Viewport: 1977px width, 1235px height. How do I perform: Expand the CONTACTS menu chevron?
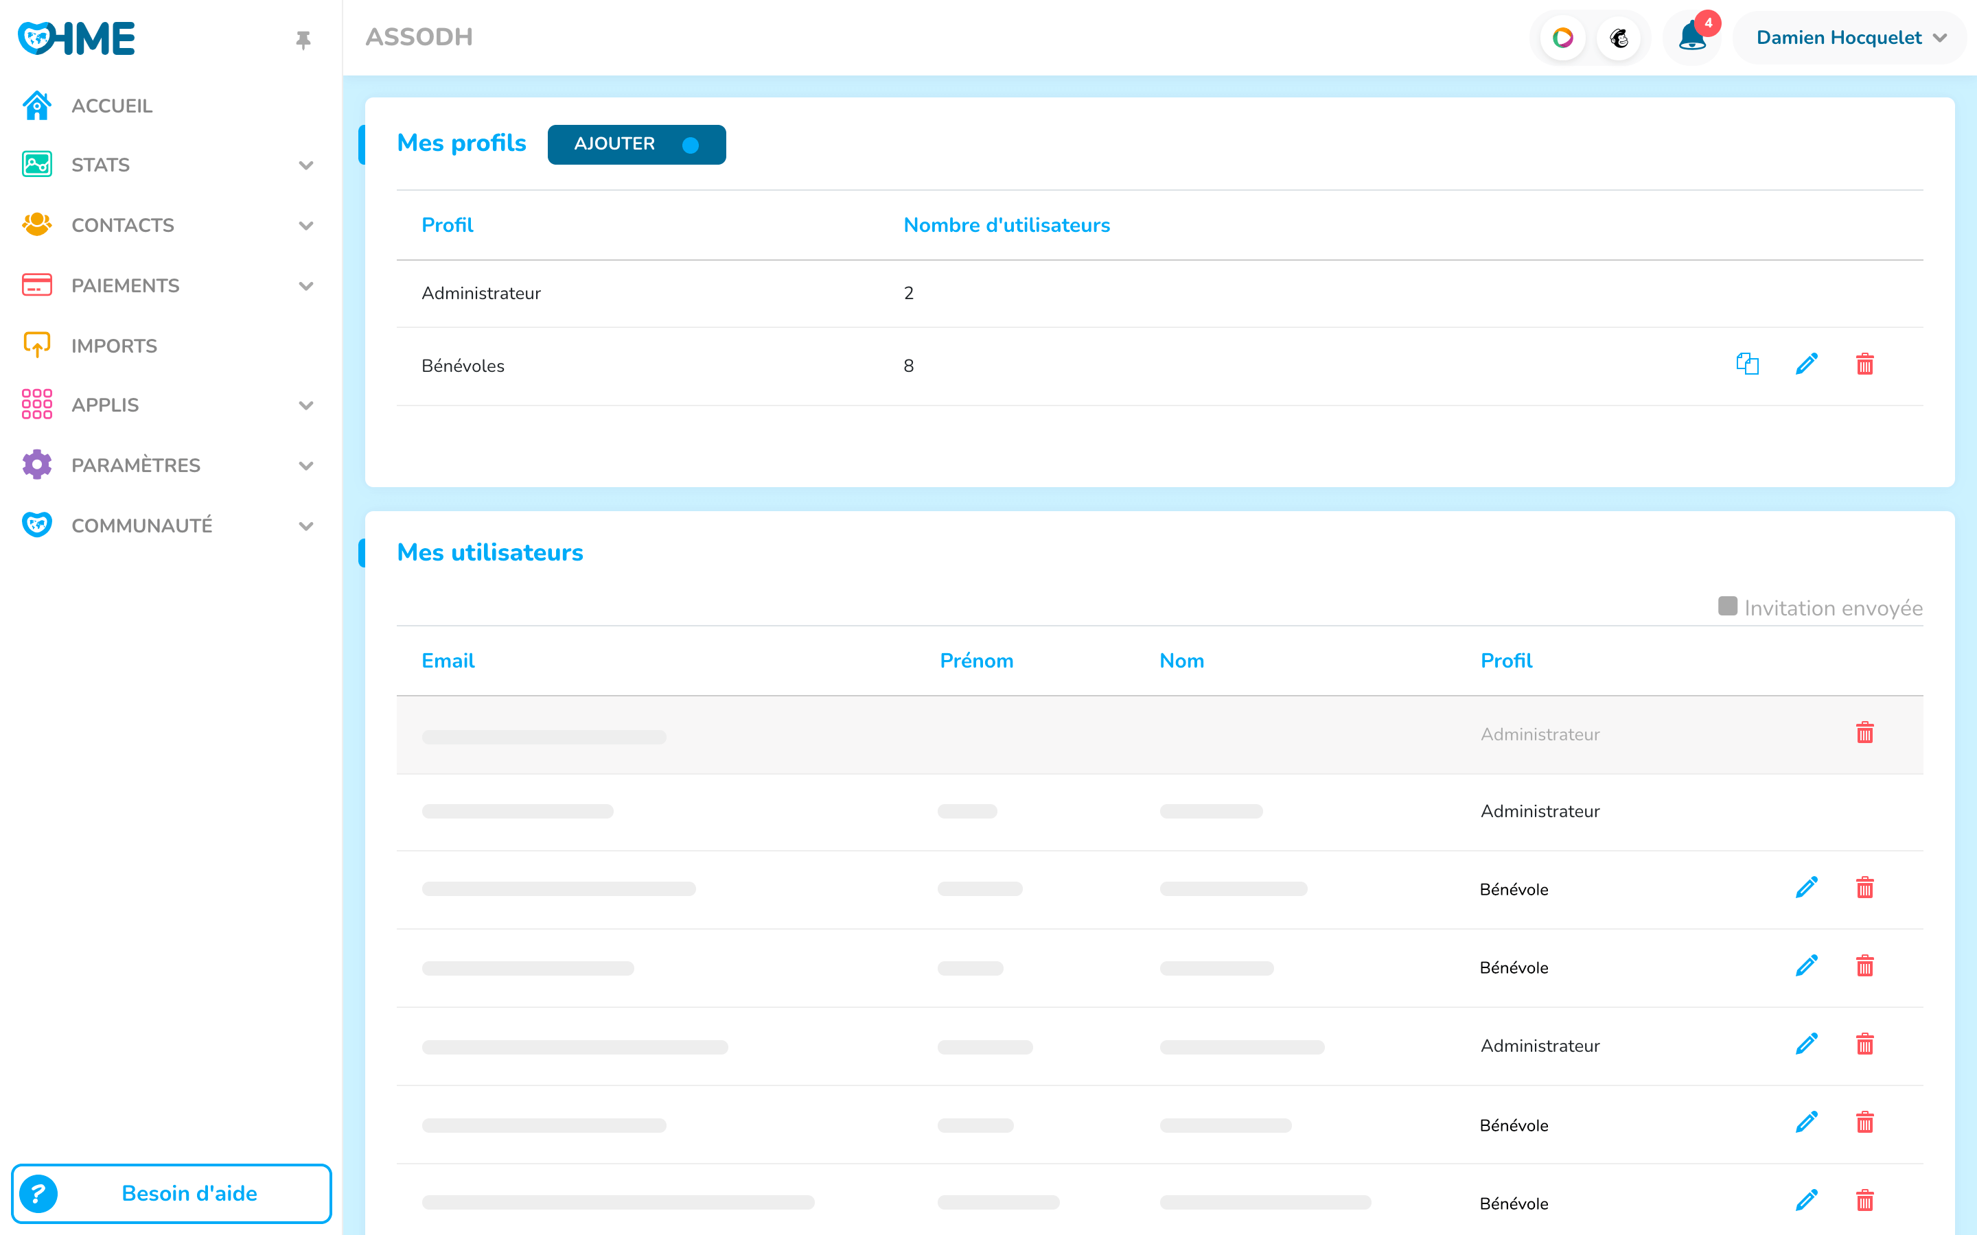(x=305, y=226)
